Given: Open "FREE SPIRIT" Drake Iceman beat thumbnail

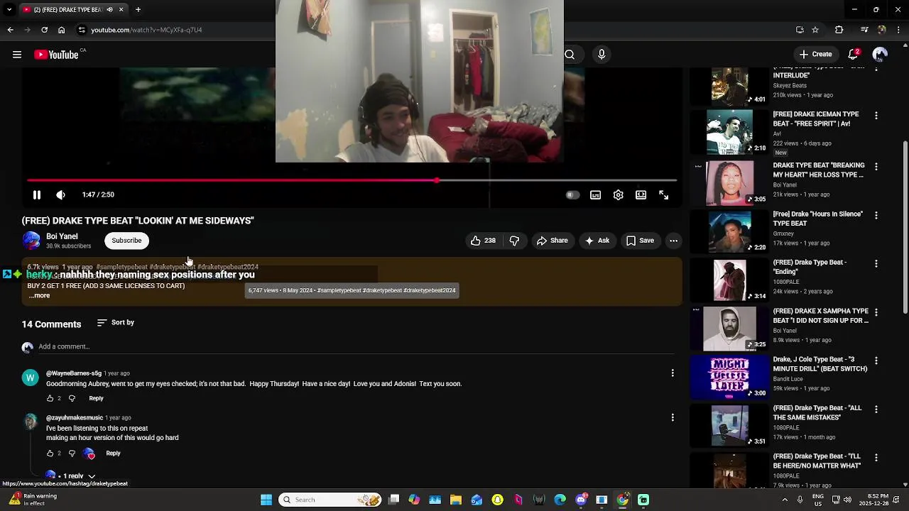Looking at the screenshot, I should [x=730, y=133].
